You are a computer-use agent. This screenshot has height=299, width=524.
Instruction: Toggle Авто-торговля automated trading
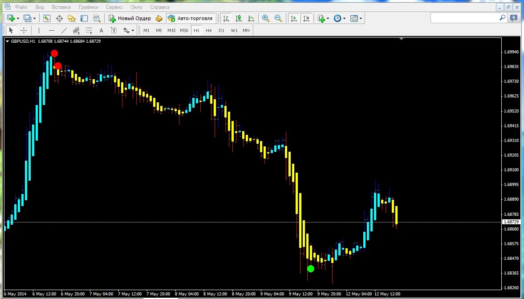click(191, 18)
